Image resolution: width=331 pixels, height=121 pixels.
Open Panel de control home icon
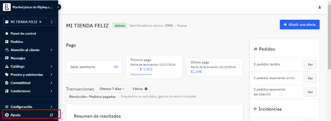7,34
